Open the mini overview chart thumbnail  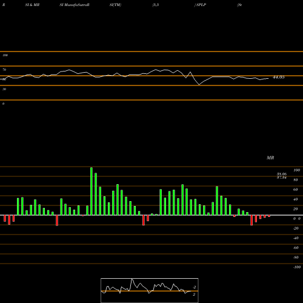coord(150,290)
